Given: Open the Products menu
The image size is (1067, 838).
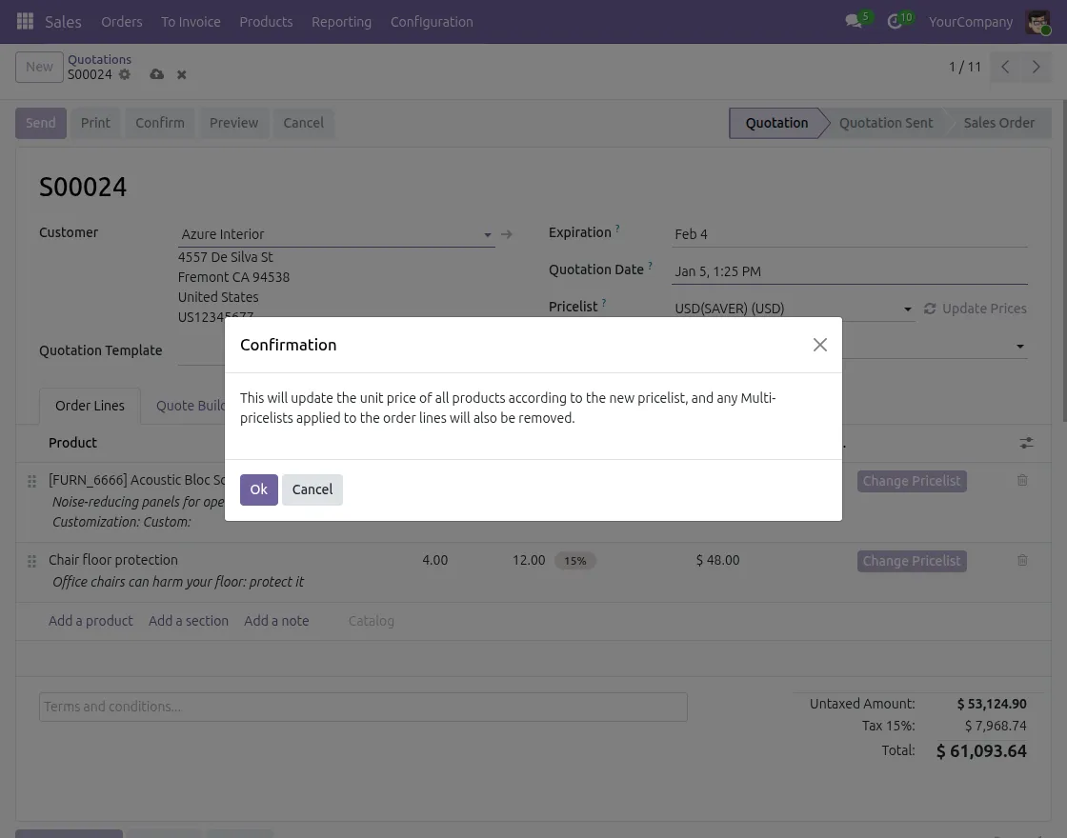Looking at the screenshot, I should tap(266, 22).
